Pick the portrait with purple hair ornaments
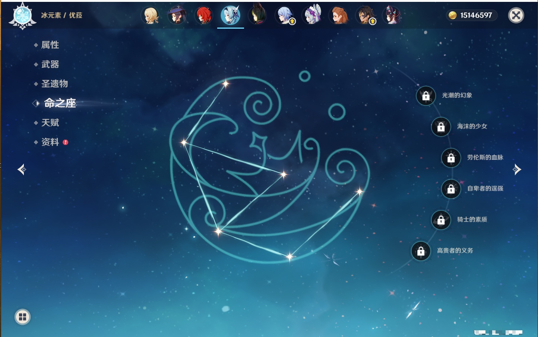 392,15
